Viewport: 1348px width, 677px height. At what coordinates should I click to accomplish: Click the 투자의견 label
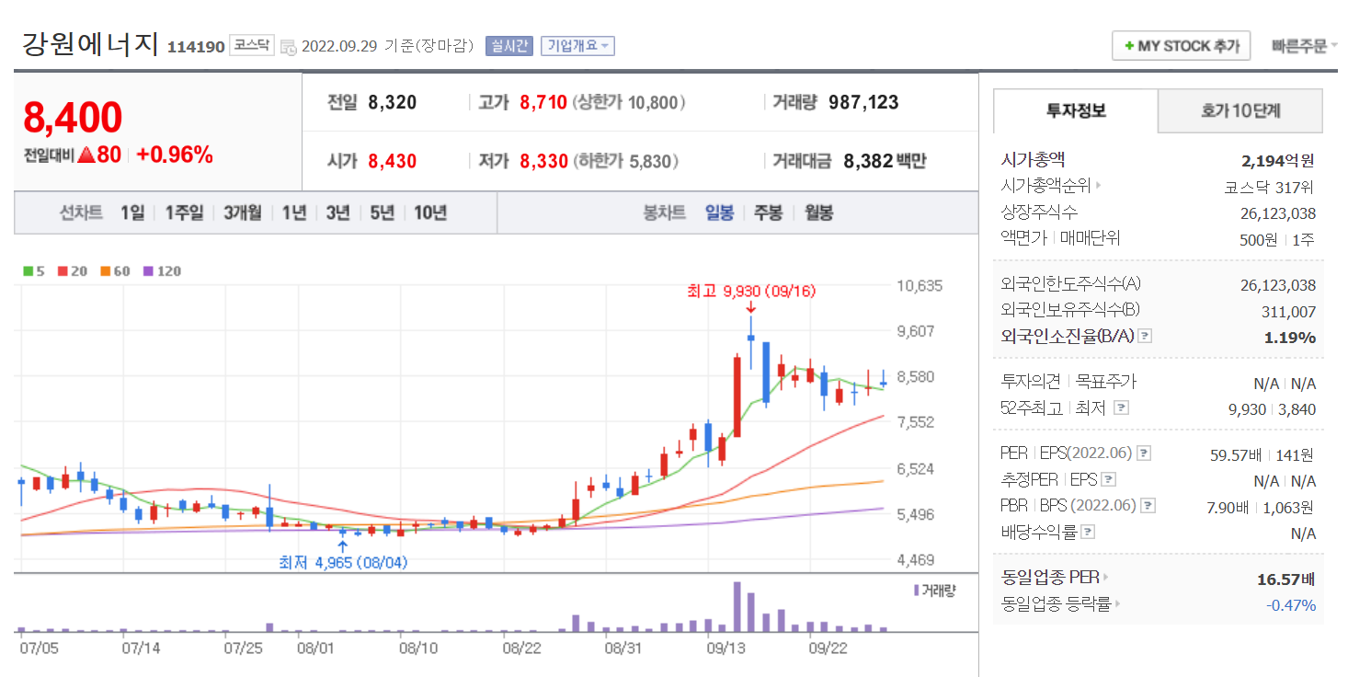click(1031, 380)
